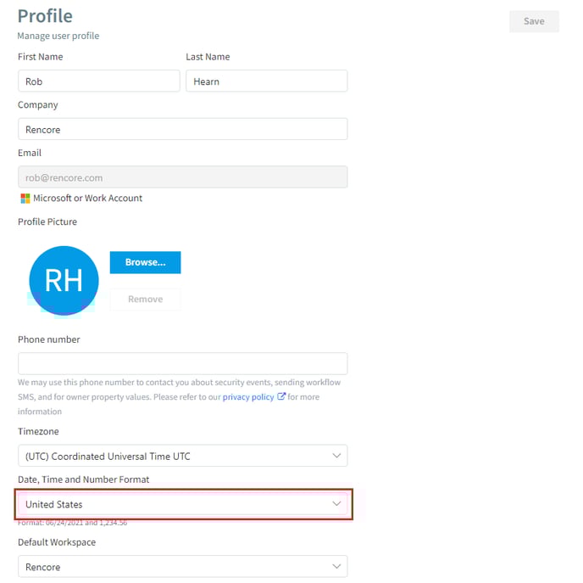Viewport: 583px width, 583px height.
Task: Click the RH profile avatar circle
Action: click(64, 280)
